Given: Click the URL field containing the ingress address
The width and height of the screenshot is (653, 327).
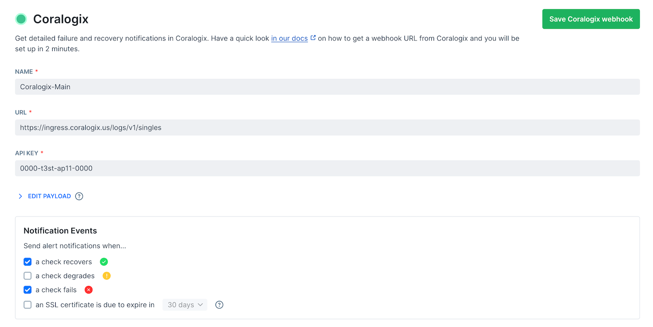Looking at the screenshot, I should 326,127.
